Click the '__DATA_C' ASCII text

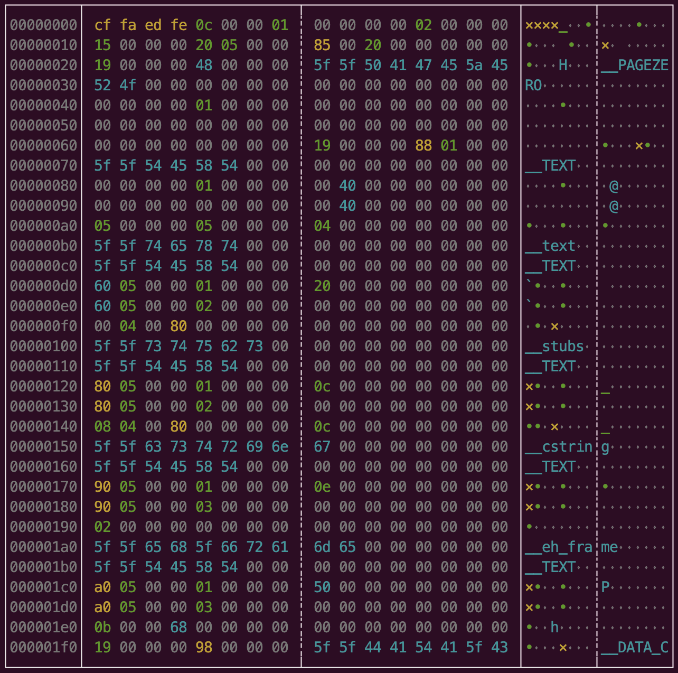click(x=635, y=648)
